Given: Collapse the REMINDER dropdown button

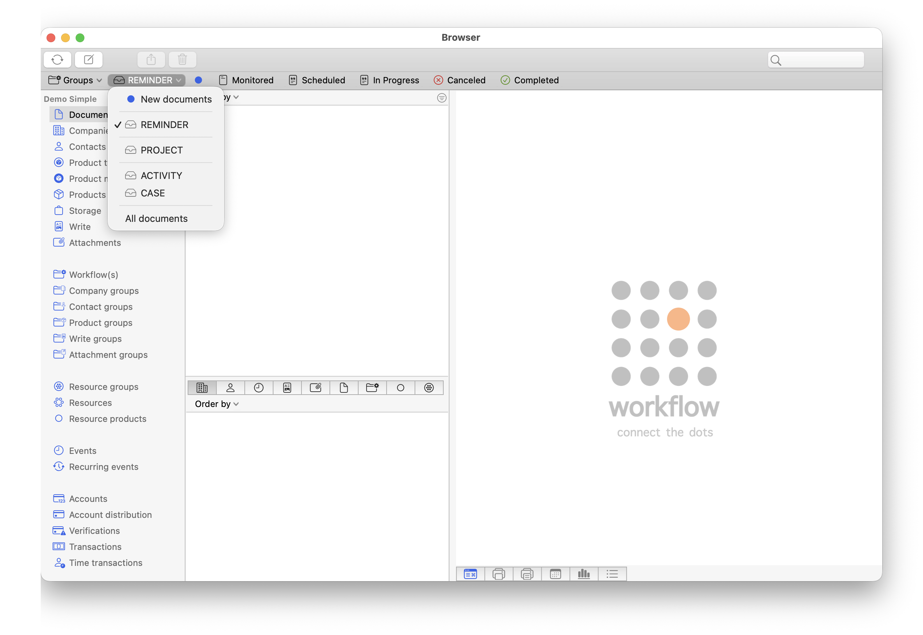Looking at the screenshot, I should point(147,80).
